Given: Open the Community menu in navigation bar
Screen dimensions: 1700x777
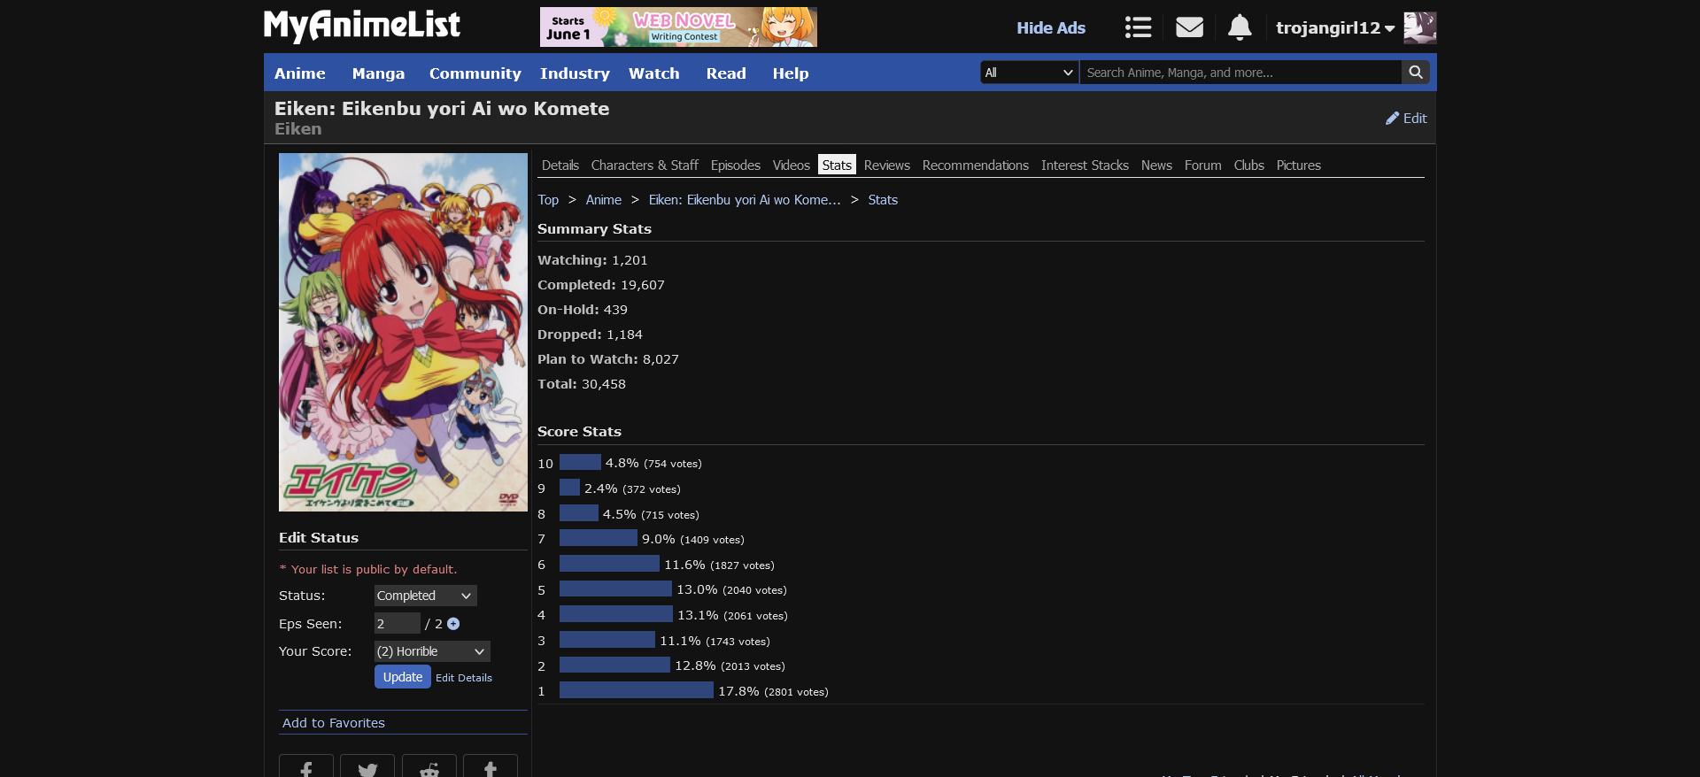Looking at the screenshot, I should 475,73.
